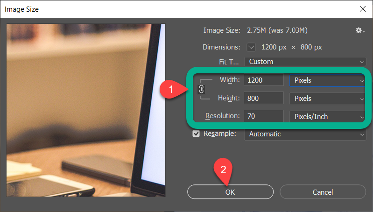This screenshot has height=212, width=373.
Task: Expand the Resample method Automatic dropdown
Action: 305,134
